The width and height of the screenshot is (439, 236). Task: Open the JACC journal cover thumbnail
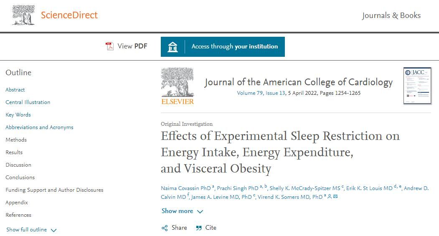click(417, 86)
